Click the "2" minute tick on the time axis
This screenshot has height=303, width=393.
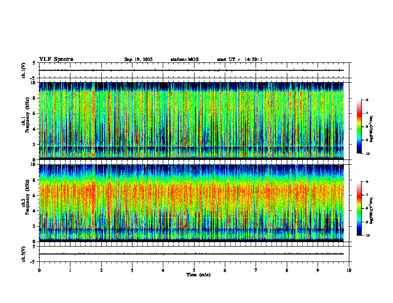(101, 270)
